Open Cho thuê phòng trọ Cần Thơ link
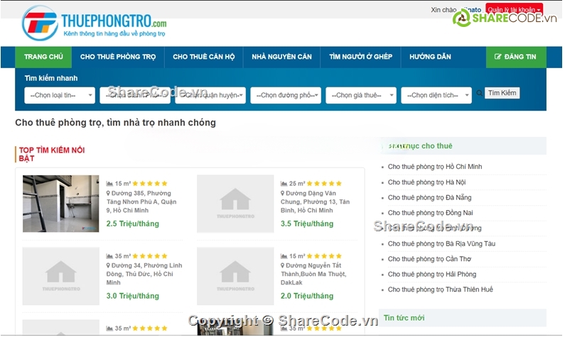The width and height of the screenshot is (565, 337). 429,259
